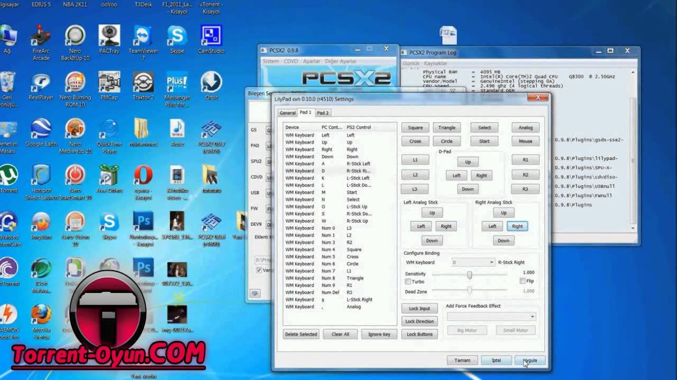Click the Ignore Key button
Viewport: 677px width, 380px height.
[x=379, y=334]
